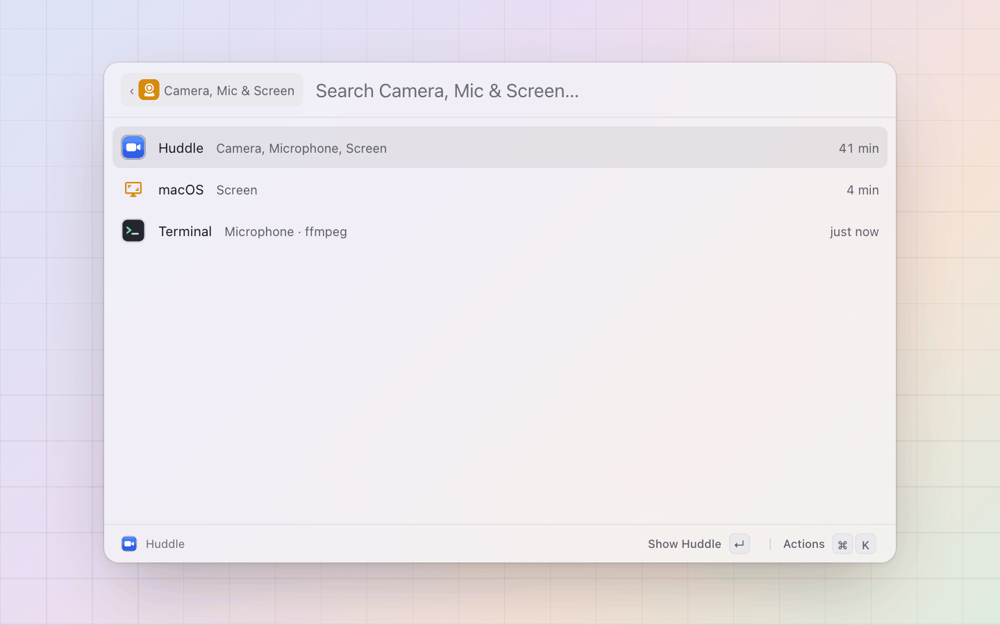This screenshot has height=625, width=1000.
Task: Click the '4 min' duration
Action: (862, 190)
